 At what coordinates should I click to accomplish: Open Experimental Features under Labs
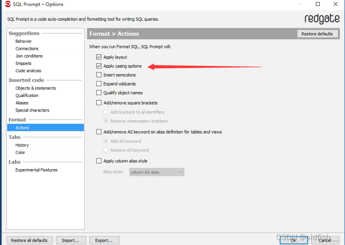(x=36, y=170)
